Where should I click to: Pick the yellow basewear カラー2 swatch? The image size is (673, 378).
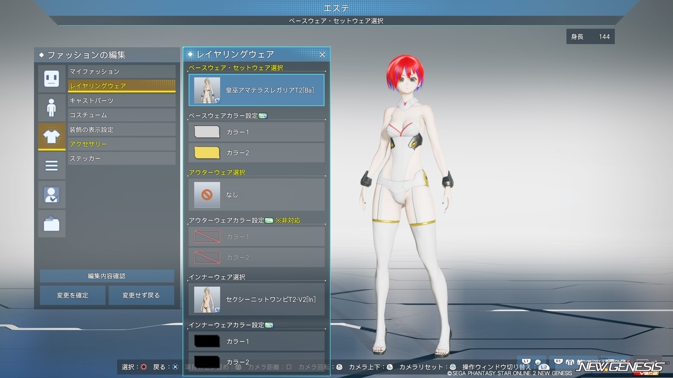[207, 153]
